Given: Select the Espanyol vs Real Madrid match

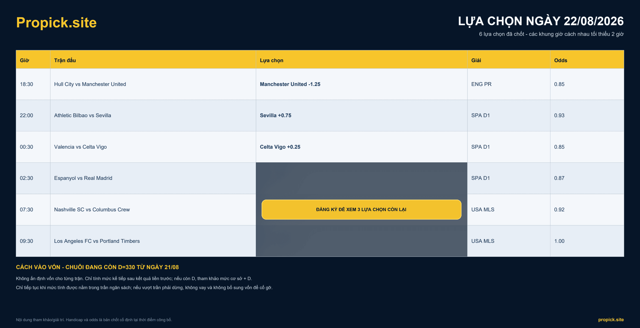Looking at the screenshot, I should 83,178.
